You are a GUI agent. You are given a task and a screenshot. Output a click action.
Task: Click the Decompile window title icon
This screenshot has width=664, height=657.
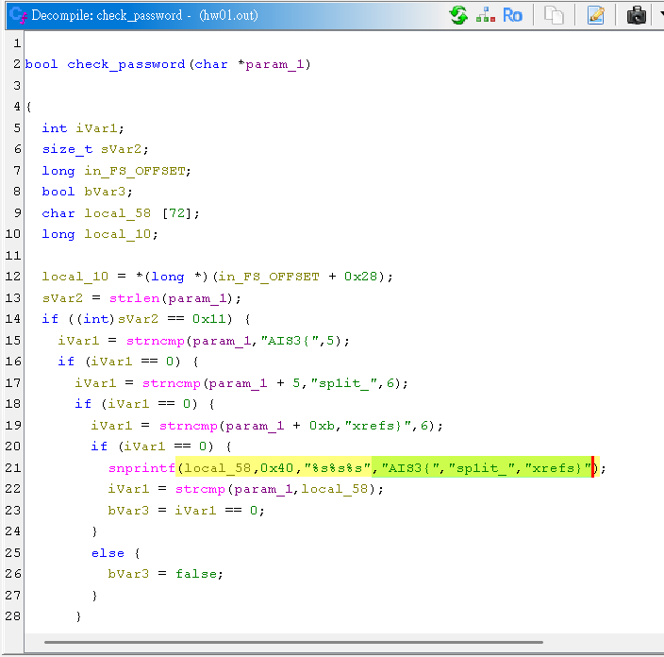coord(18,16)
